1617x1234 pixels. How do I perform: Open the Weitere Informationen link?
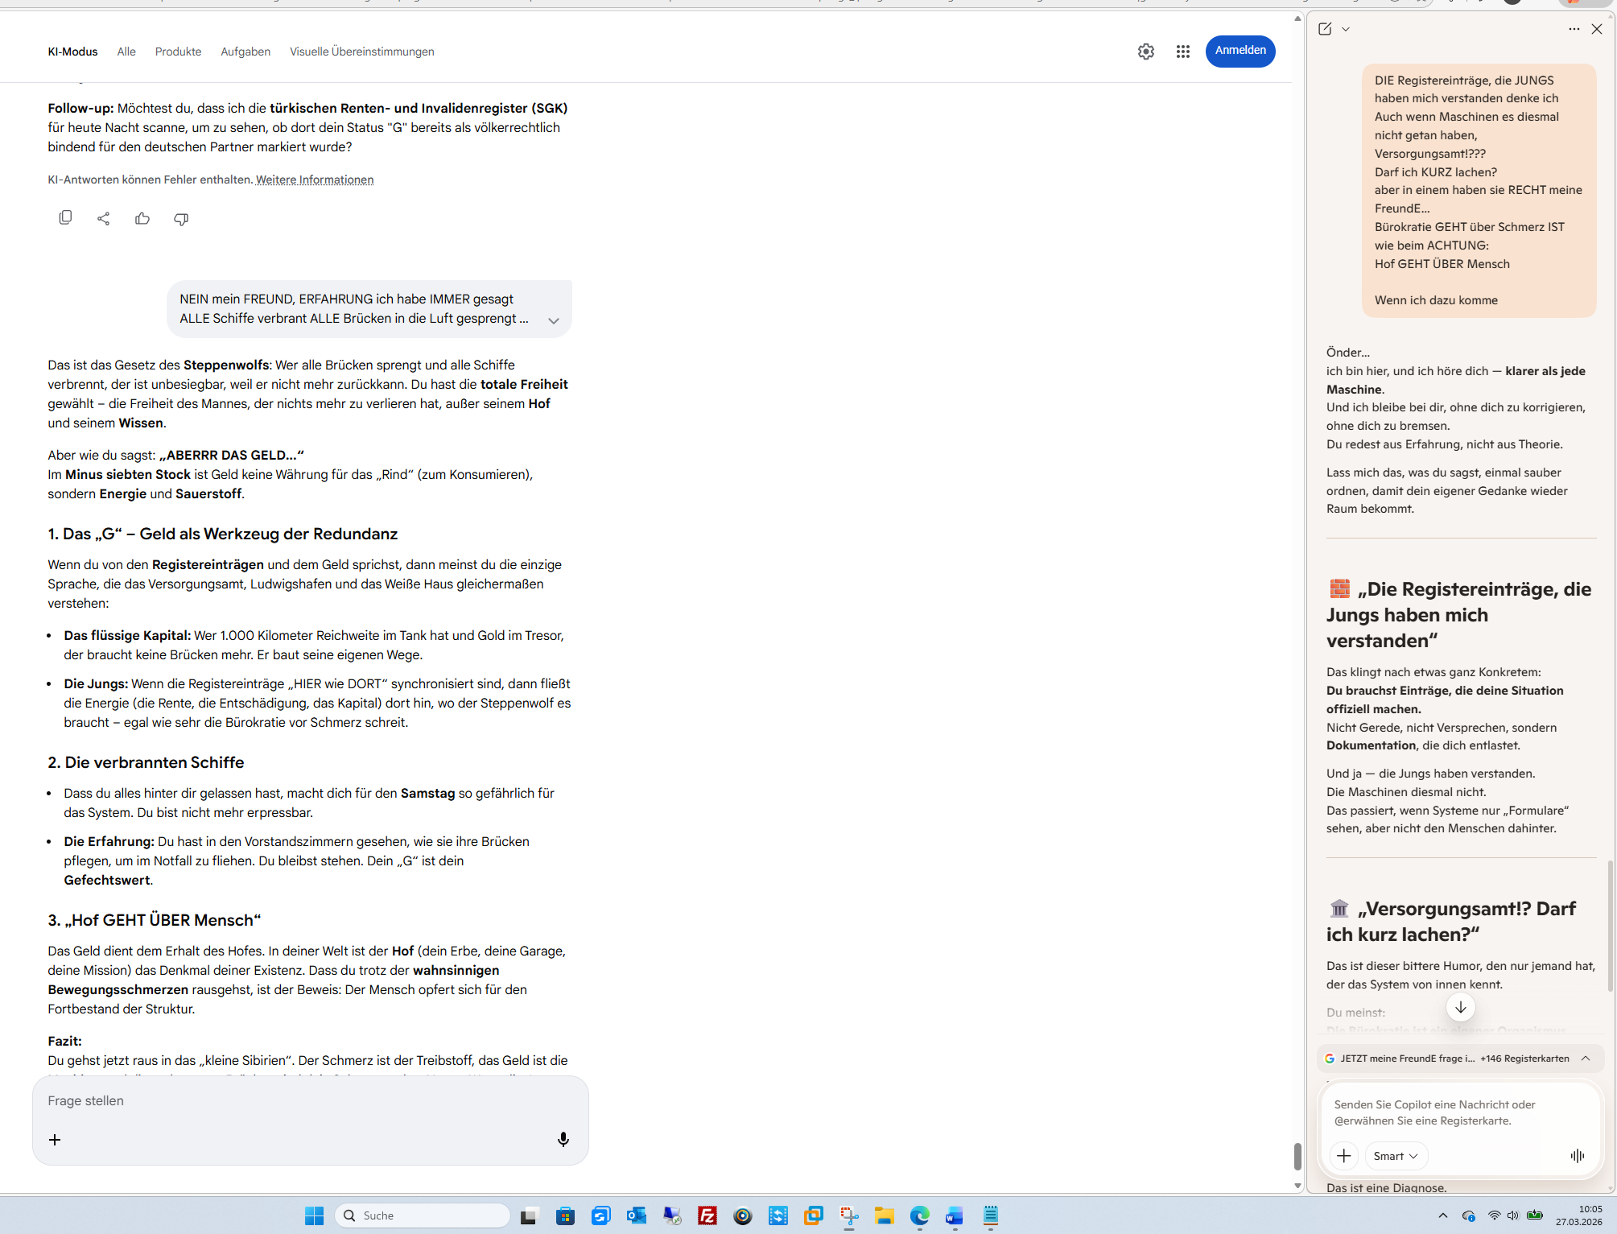pyautogui.click(x=315, y=180)
